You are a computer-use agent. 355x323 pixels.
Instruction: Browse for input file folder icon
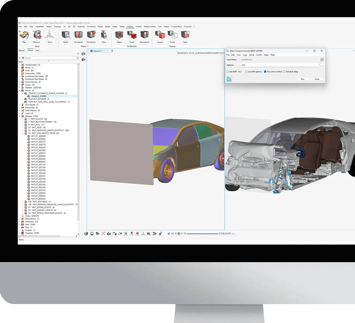[322, 60]
